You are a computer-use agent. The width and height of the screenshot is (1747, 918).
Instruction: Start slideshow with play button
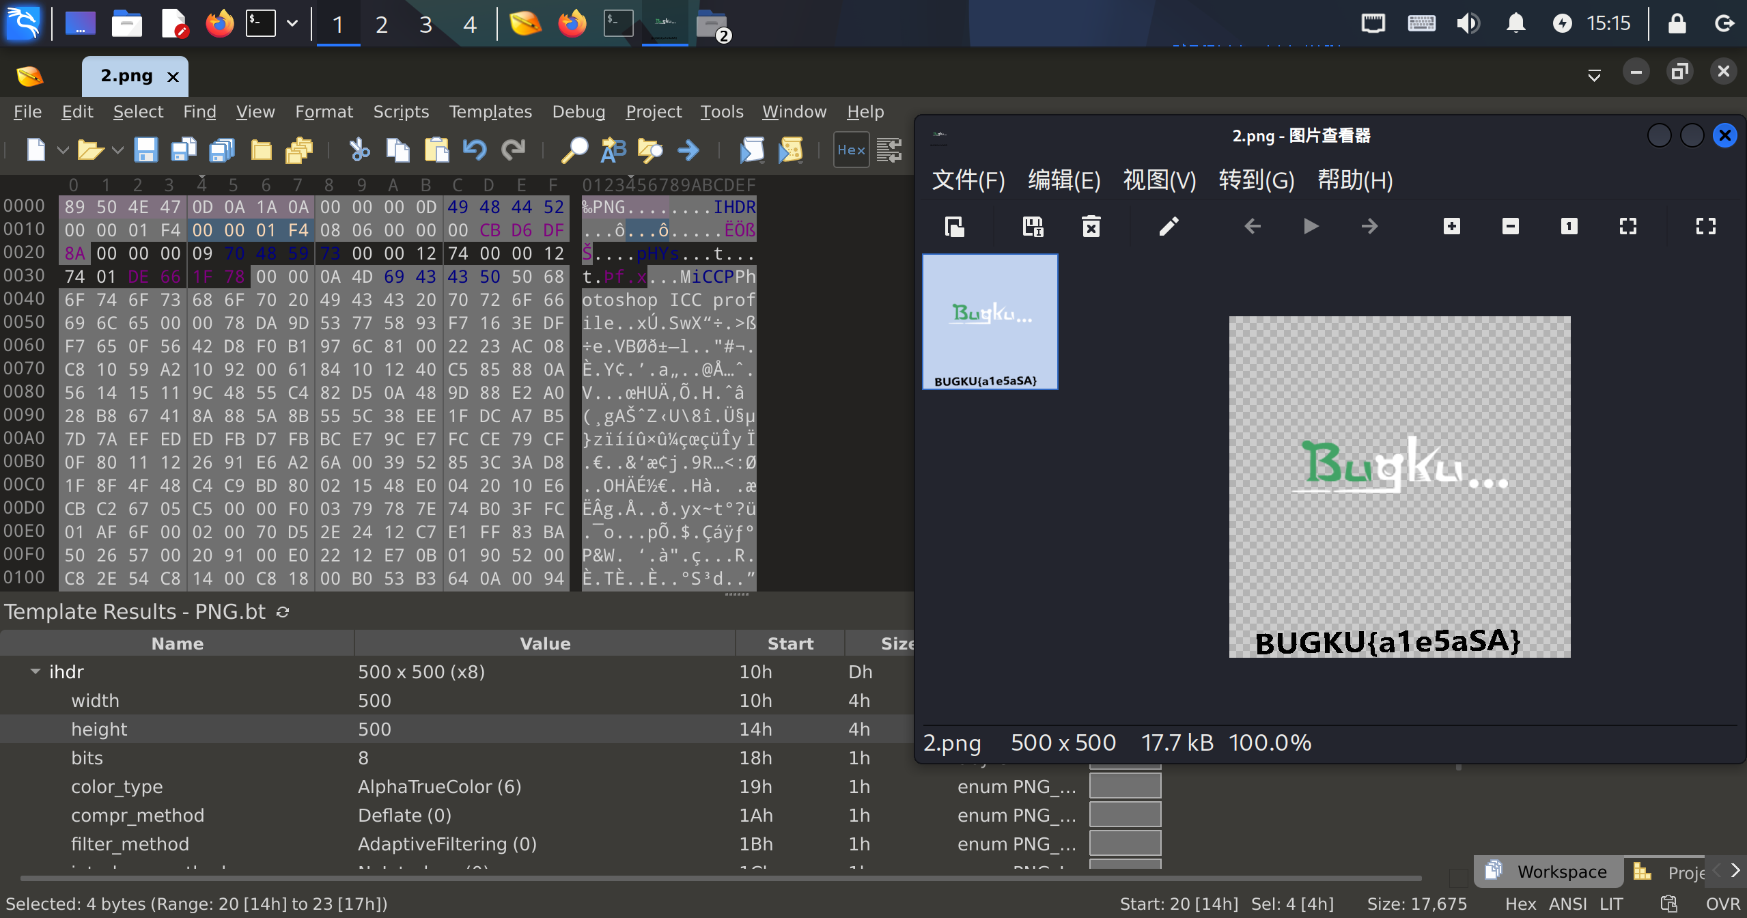tap(1311, 226)
